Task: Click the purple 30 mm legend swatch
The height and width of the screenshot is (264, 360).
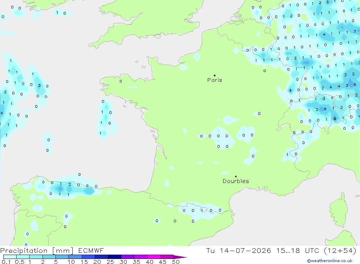Action: (x=128, y=257)
